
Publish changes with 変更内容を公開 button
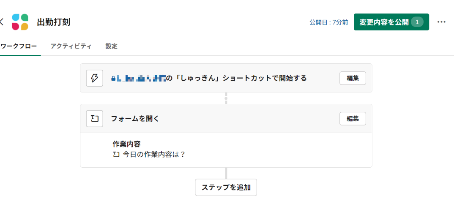(391, 22)
